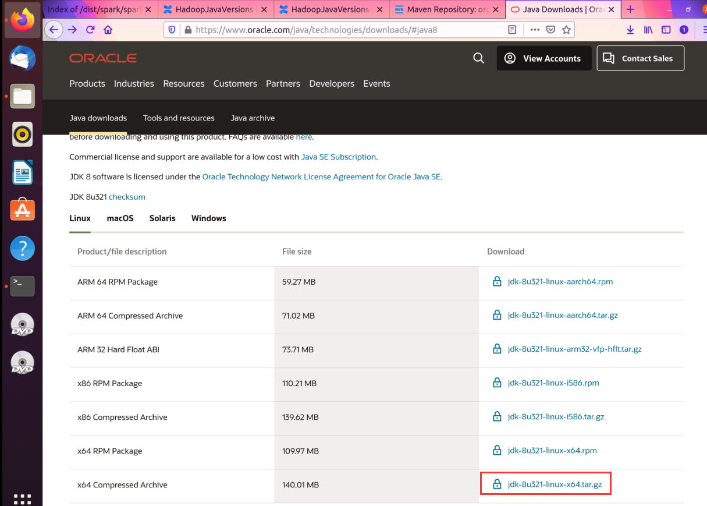Open the Customers menu
This screenshot has height=506, width=707.
coord(235,83)
